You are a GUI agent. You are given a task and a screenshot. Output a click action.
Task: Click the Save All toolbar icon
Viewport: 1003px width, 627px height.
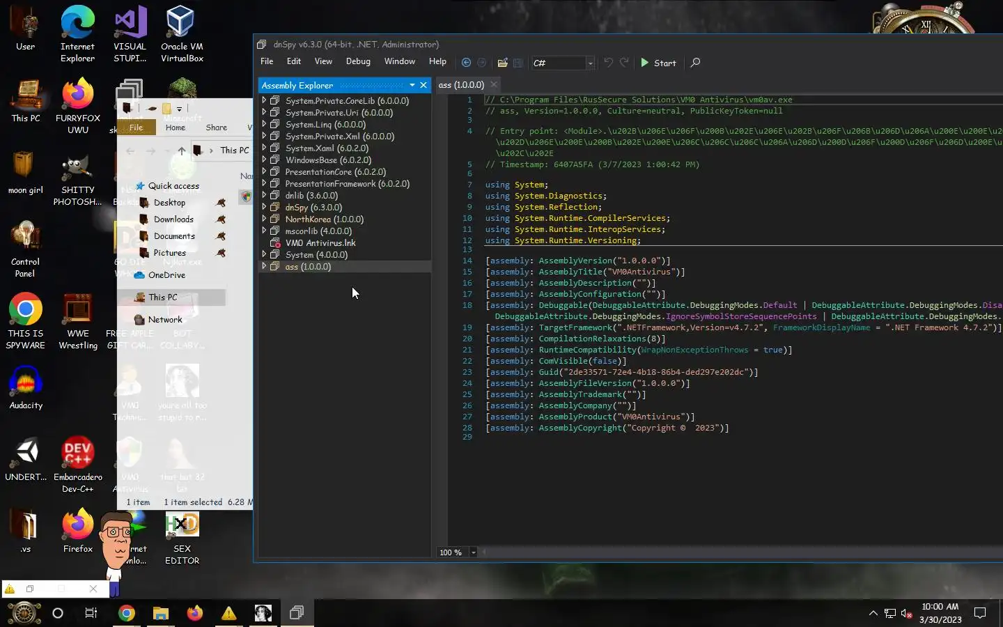[518, 63]
